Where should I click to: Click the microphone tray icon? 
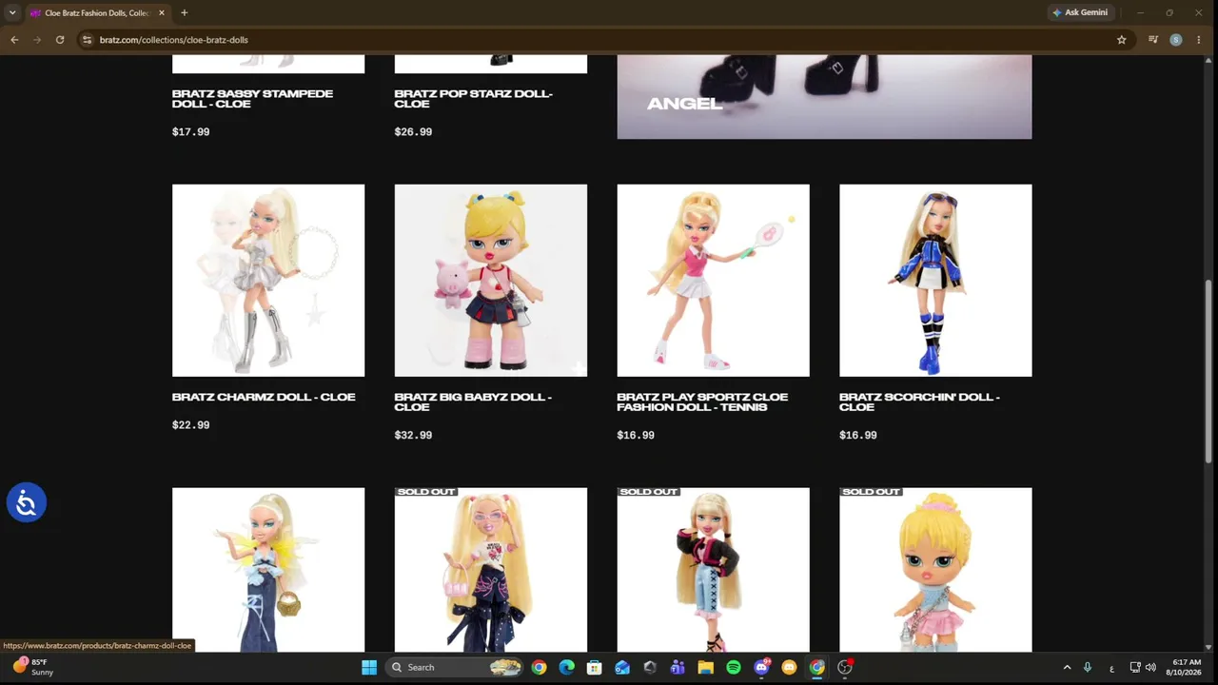[x=1088, y=667]
